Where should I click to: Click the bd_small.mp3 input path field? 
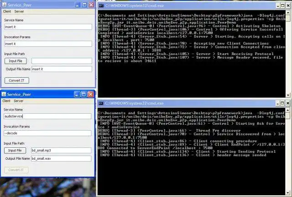pyautogui.click(x=61, y=150)
